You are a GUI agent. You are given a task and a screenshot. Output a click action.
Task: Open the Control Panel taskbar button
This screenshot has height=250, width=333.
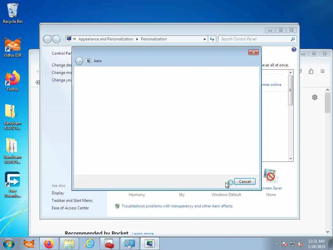130,243
